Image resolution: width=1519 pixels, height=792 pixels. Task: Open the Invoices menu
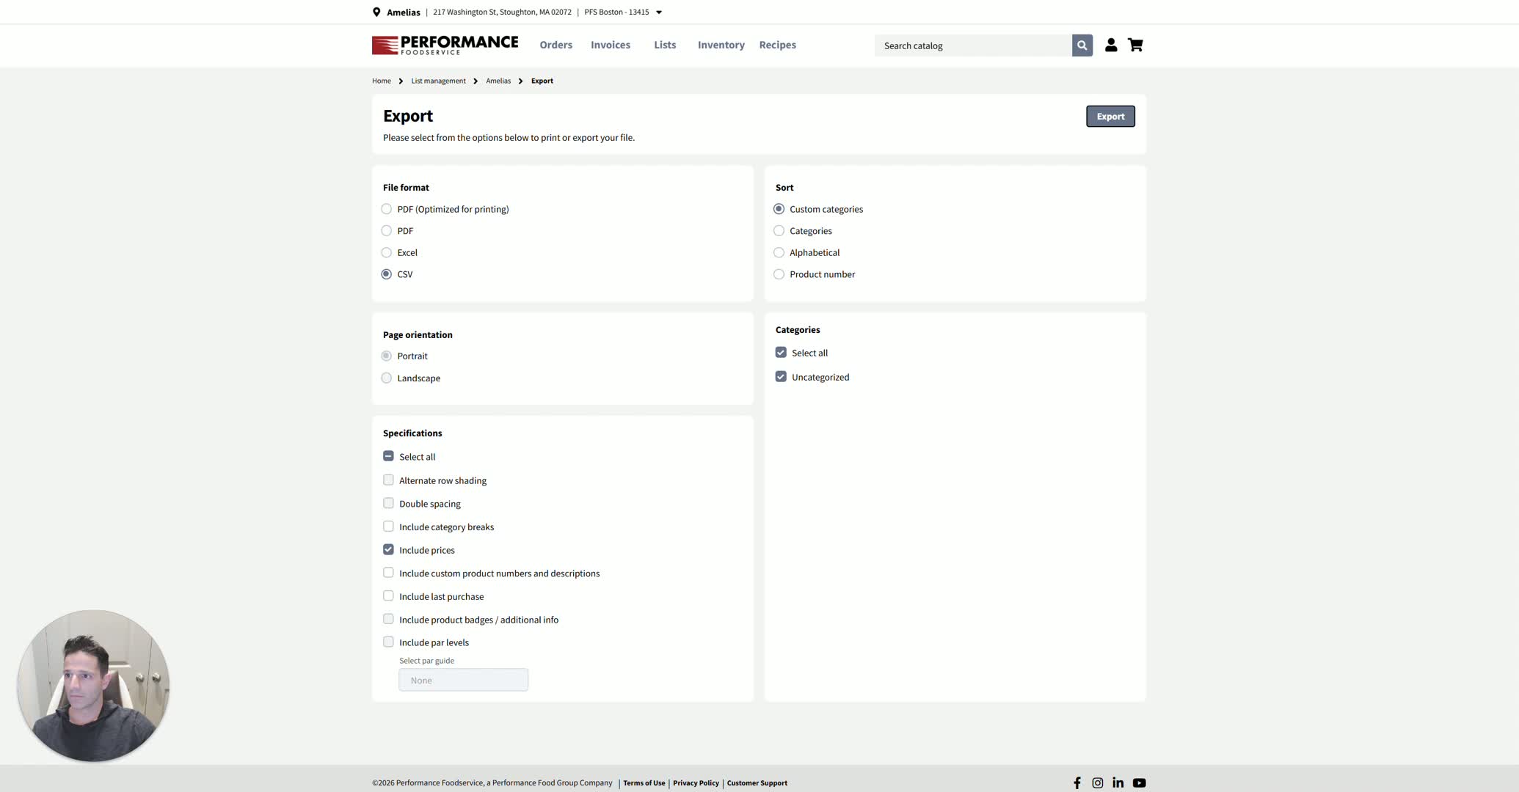click(x=611, y=45)
